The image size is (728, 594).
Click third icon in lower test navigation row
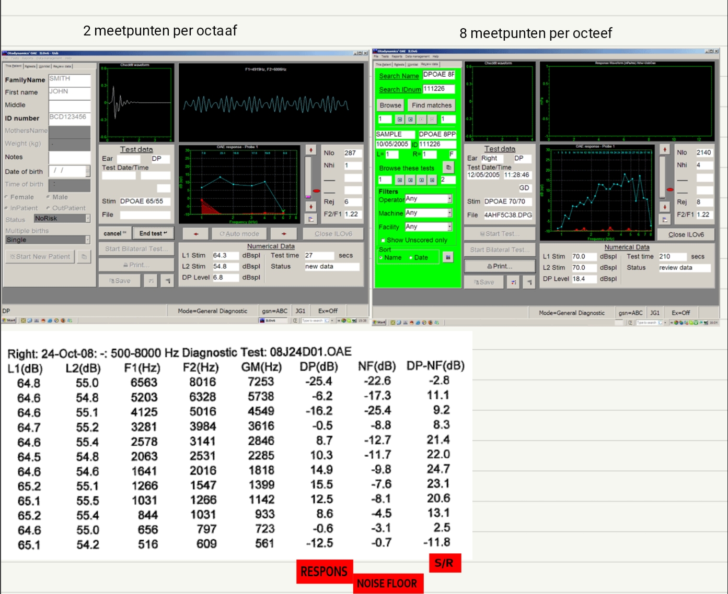pyautogui.click(x=421, y=180)
